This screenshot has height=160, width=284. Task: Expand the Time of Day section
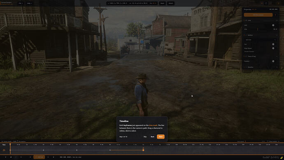[x=277, y=56]
